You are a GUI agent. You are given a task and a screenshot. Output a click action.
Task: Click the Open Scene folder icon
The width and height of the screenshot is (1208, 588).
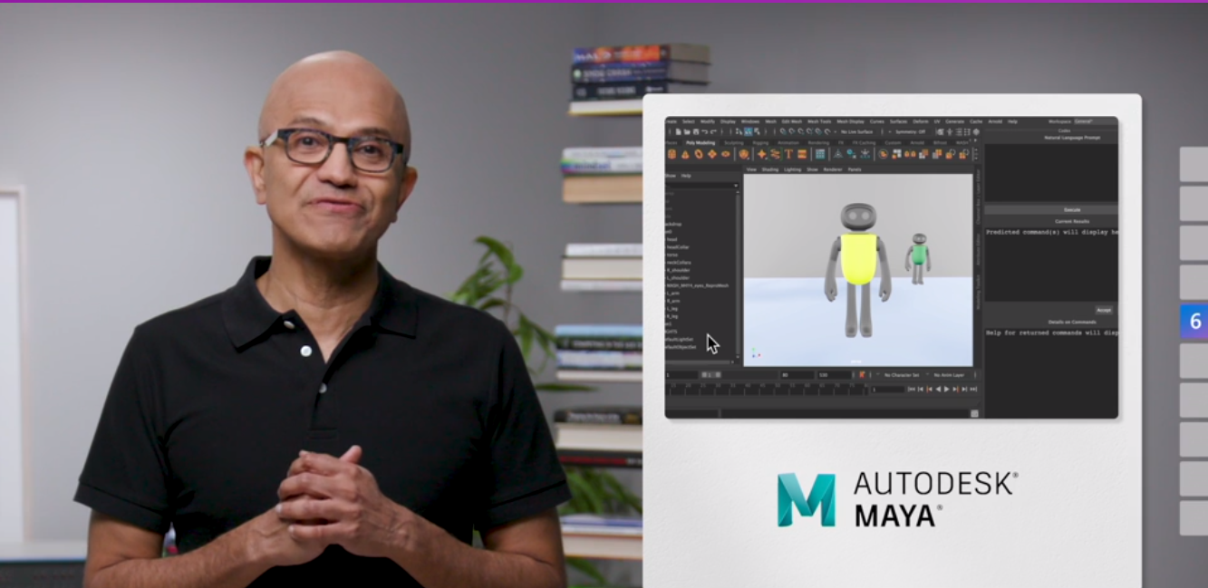687,132
